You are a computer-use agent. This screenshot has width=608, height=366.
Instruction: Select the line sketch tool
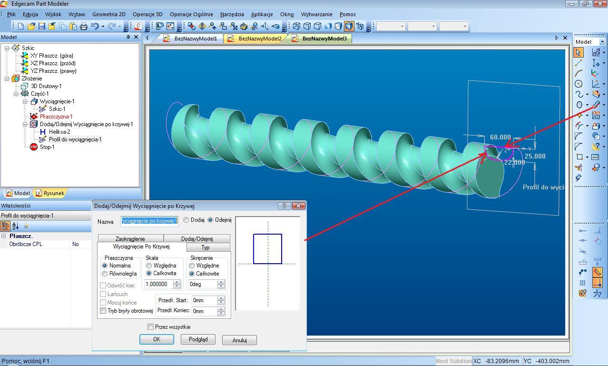pyautogui.click(x=579, y=63)
